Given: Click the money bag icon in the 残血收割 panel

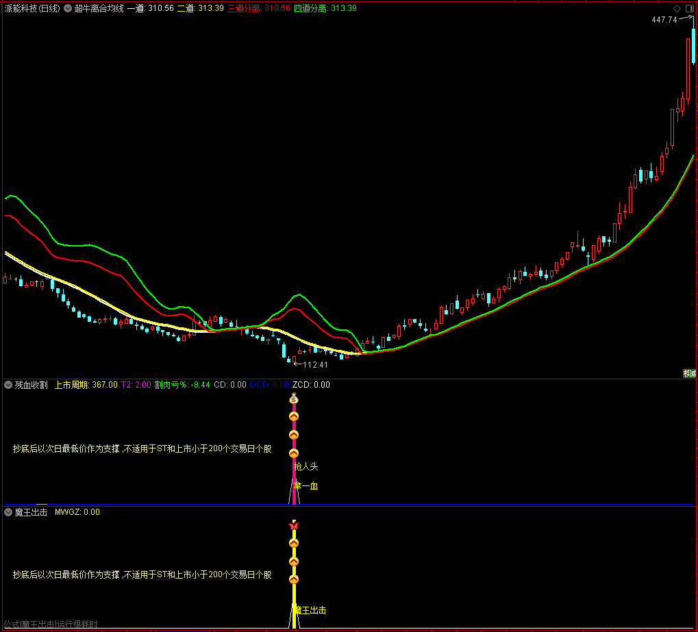Looking at the screenshot, I should coord(294,399).
